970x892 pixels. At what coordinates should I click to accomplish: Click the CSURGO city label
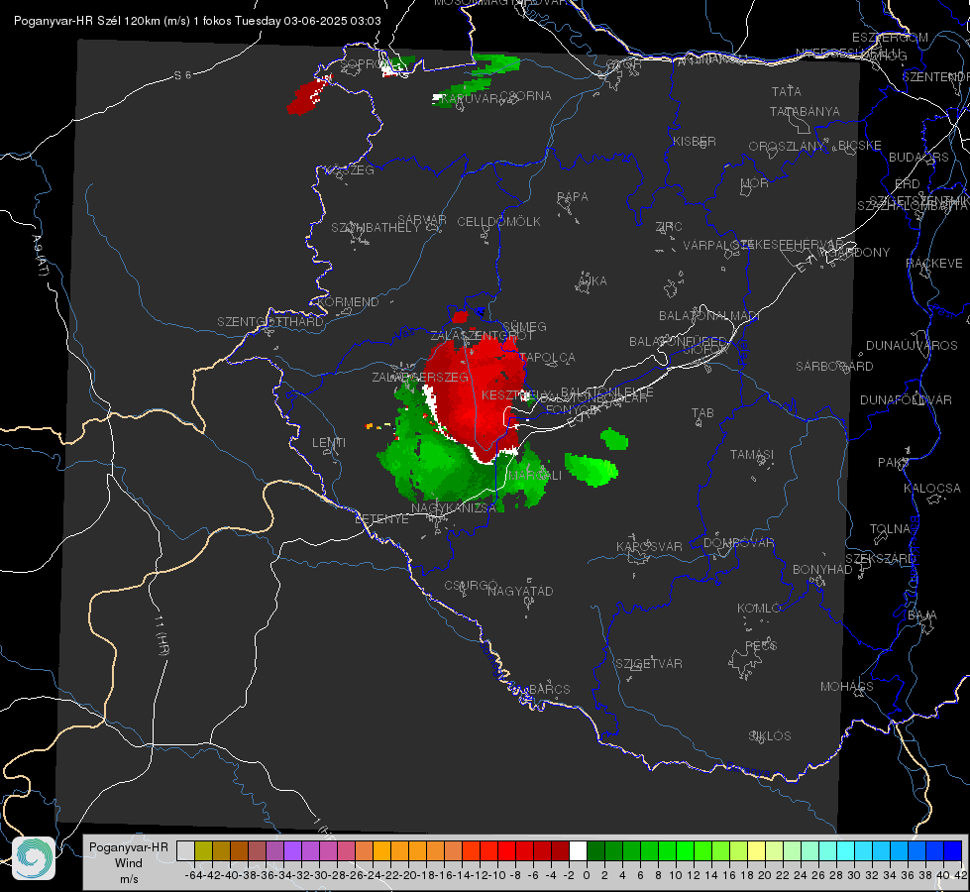click(471, 585)
